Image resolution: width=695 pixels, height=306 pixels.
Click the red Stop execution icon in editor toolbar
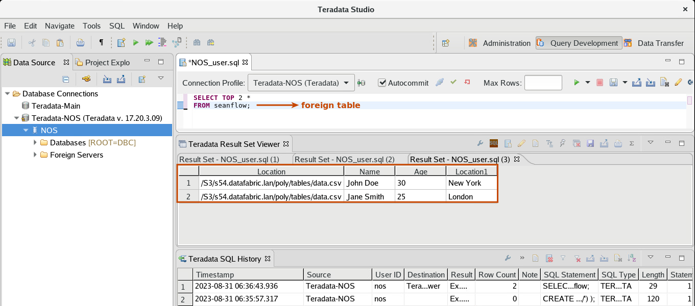pyautogui.click(x=600, y=83)
